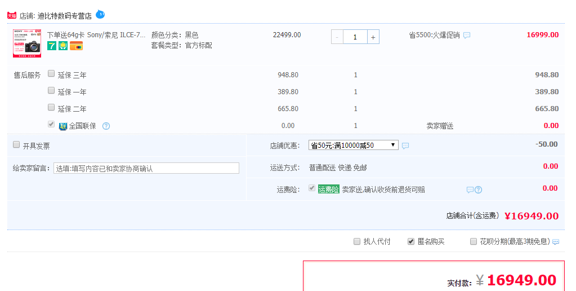Open help question mark next to 全国联保
576x291 pixels.
[x=106, y=126]
